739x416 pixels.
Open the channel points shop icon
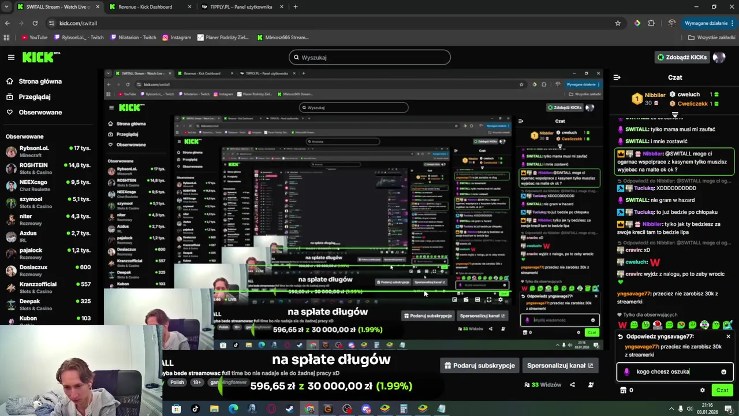pos(623,391)
